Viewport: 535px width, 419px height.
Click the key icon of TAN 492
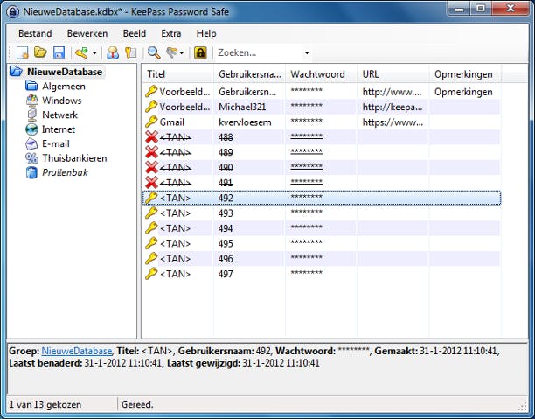[x=151, y=198]
